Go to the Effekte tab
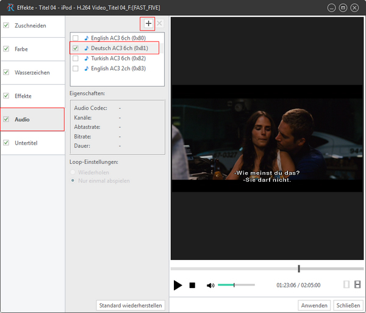Screen dimensions: 366x313 point(33,96)
